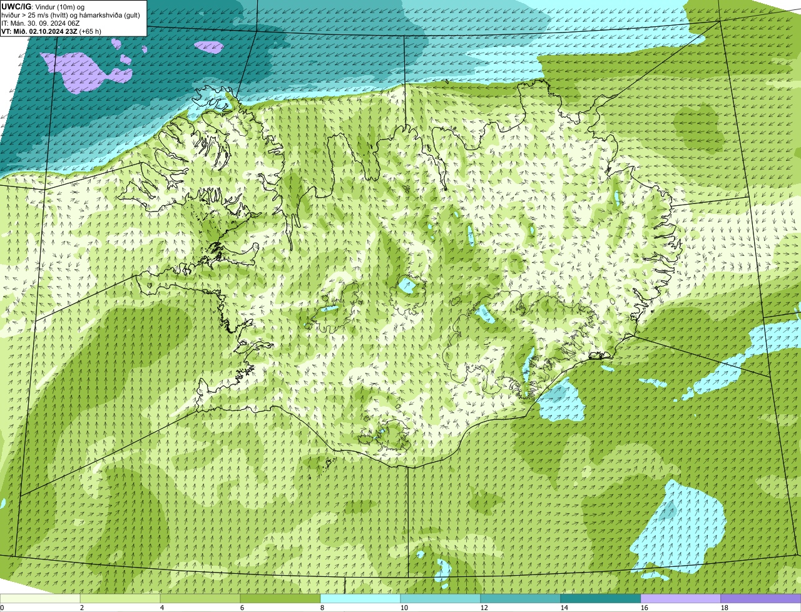
Task: Click the '2' tick label on color scale
Action: pyautogui.click(x=82, y=608)
